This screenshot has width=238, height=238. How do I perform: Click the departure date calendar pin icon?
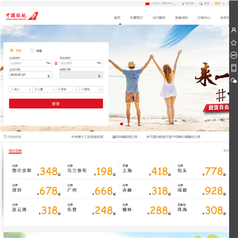click(49, 76)
